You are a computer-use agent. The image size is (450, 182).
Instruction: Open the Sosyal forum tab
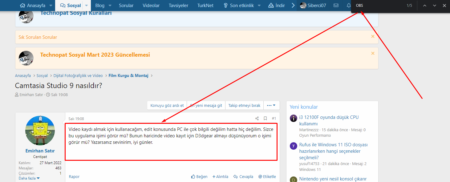pyautogui.click(x=71, y=6)
